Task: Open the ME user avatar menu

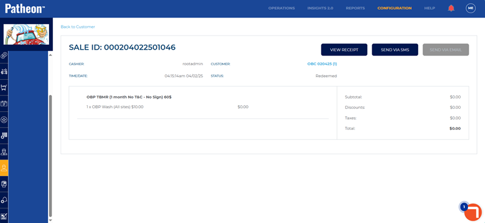Action: click(x=470, y=8)
